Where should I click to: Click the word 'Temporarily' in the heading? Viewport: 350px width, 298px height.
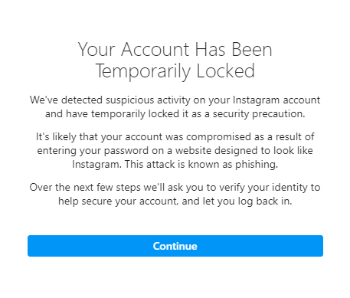click(x=143, y=71)
